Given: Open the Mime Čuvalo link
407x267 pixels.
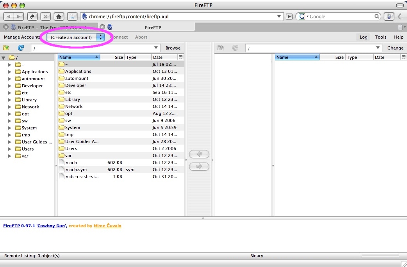Looking at the screenshot, I should (x=107, y=226).
